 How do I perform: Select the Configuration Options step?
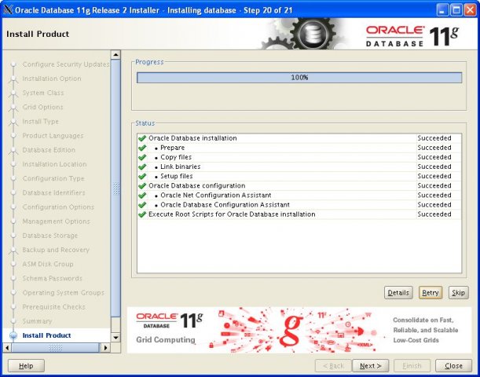[58, 207]
